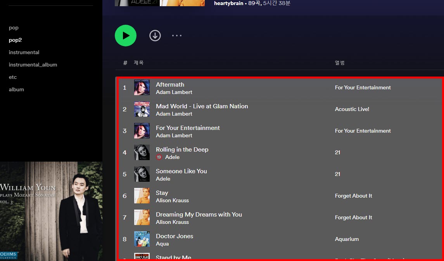444x261 pixels.
Task: Open Adam Lambert artist link under Mad World
Action: [174, 114]
